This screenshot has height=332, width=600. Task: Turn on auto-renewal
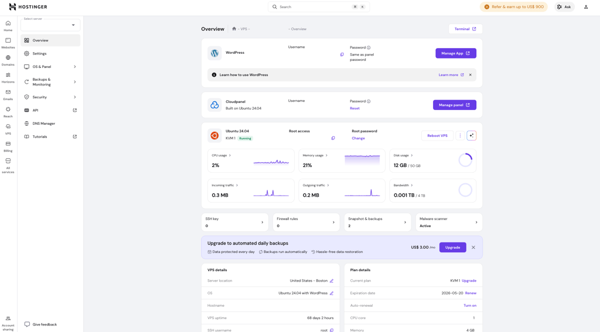(470, 306)
